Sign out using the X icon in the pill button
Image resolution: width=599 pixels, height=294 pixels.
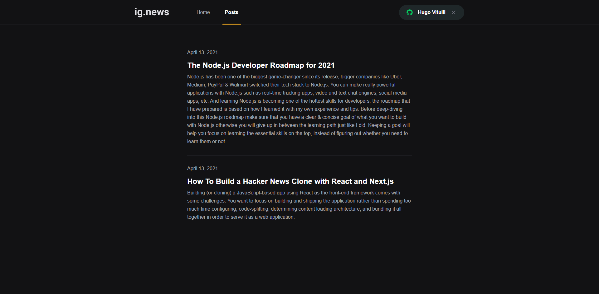coord(453,12)
